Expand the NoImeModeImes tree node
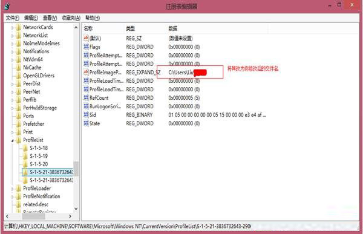The height and width of the screenshot is (234, 363). coord(13,44)
